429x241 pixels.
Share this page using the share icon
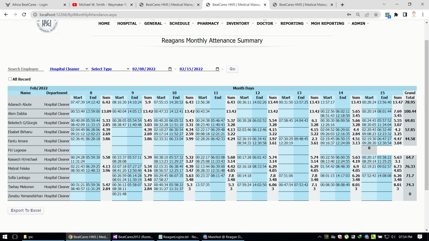[367, 15]
